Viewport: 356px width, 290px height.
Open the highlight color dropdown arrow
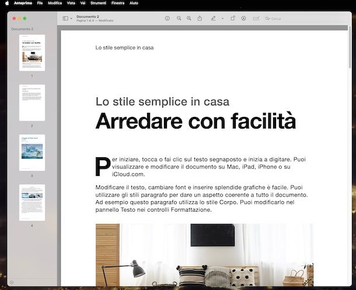pos(221,19)
